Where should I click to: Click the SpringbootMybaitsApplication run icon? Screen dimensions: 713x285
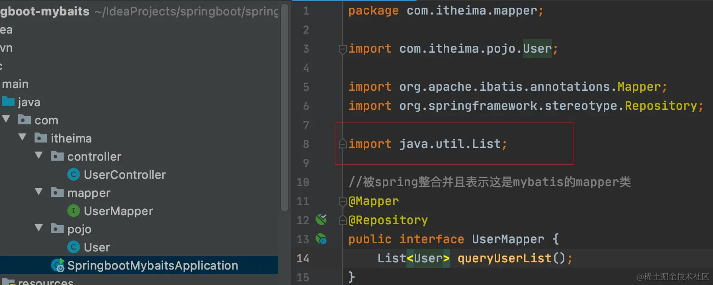(58, 265)
